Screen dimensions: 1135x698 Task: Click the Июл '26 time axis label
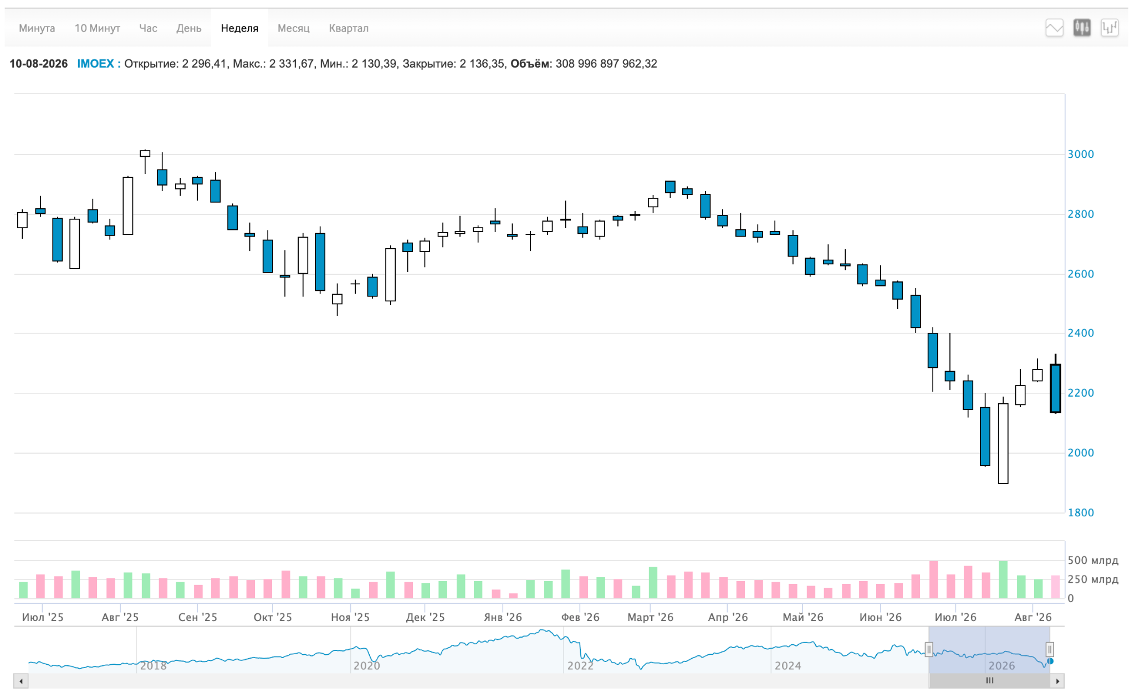(955, 617)
